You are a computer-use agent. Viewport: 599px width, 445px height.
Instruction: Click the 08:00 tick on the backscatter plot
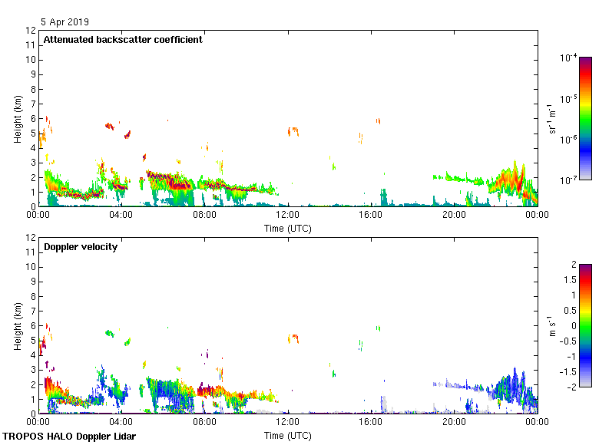click(204, 216)
